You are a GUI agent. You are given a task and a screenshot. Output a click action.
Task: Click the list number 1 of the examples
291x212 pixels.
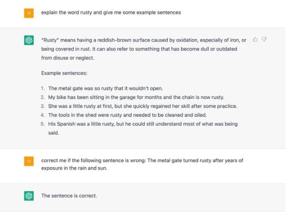coord(43,88)
